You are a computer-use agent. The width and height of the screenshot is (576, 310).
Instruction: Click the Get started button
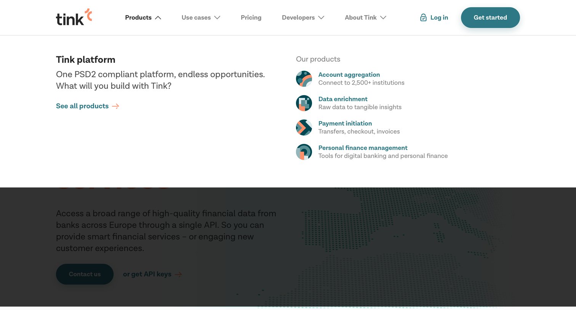pos(490,18)
